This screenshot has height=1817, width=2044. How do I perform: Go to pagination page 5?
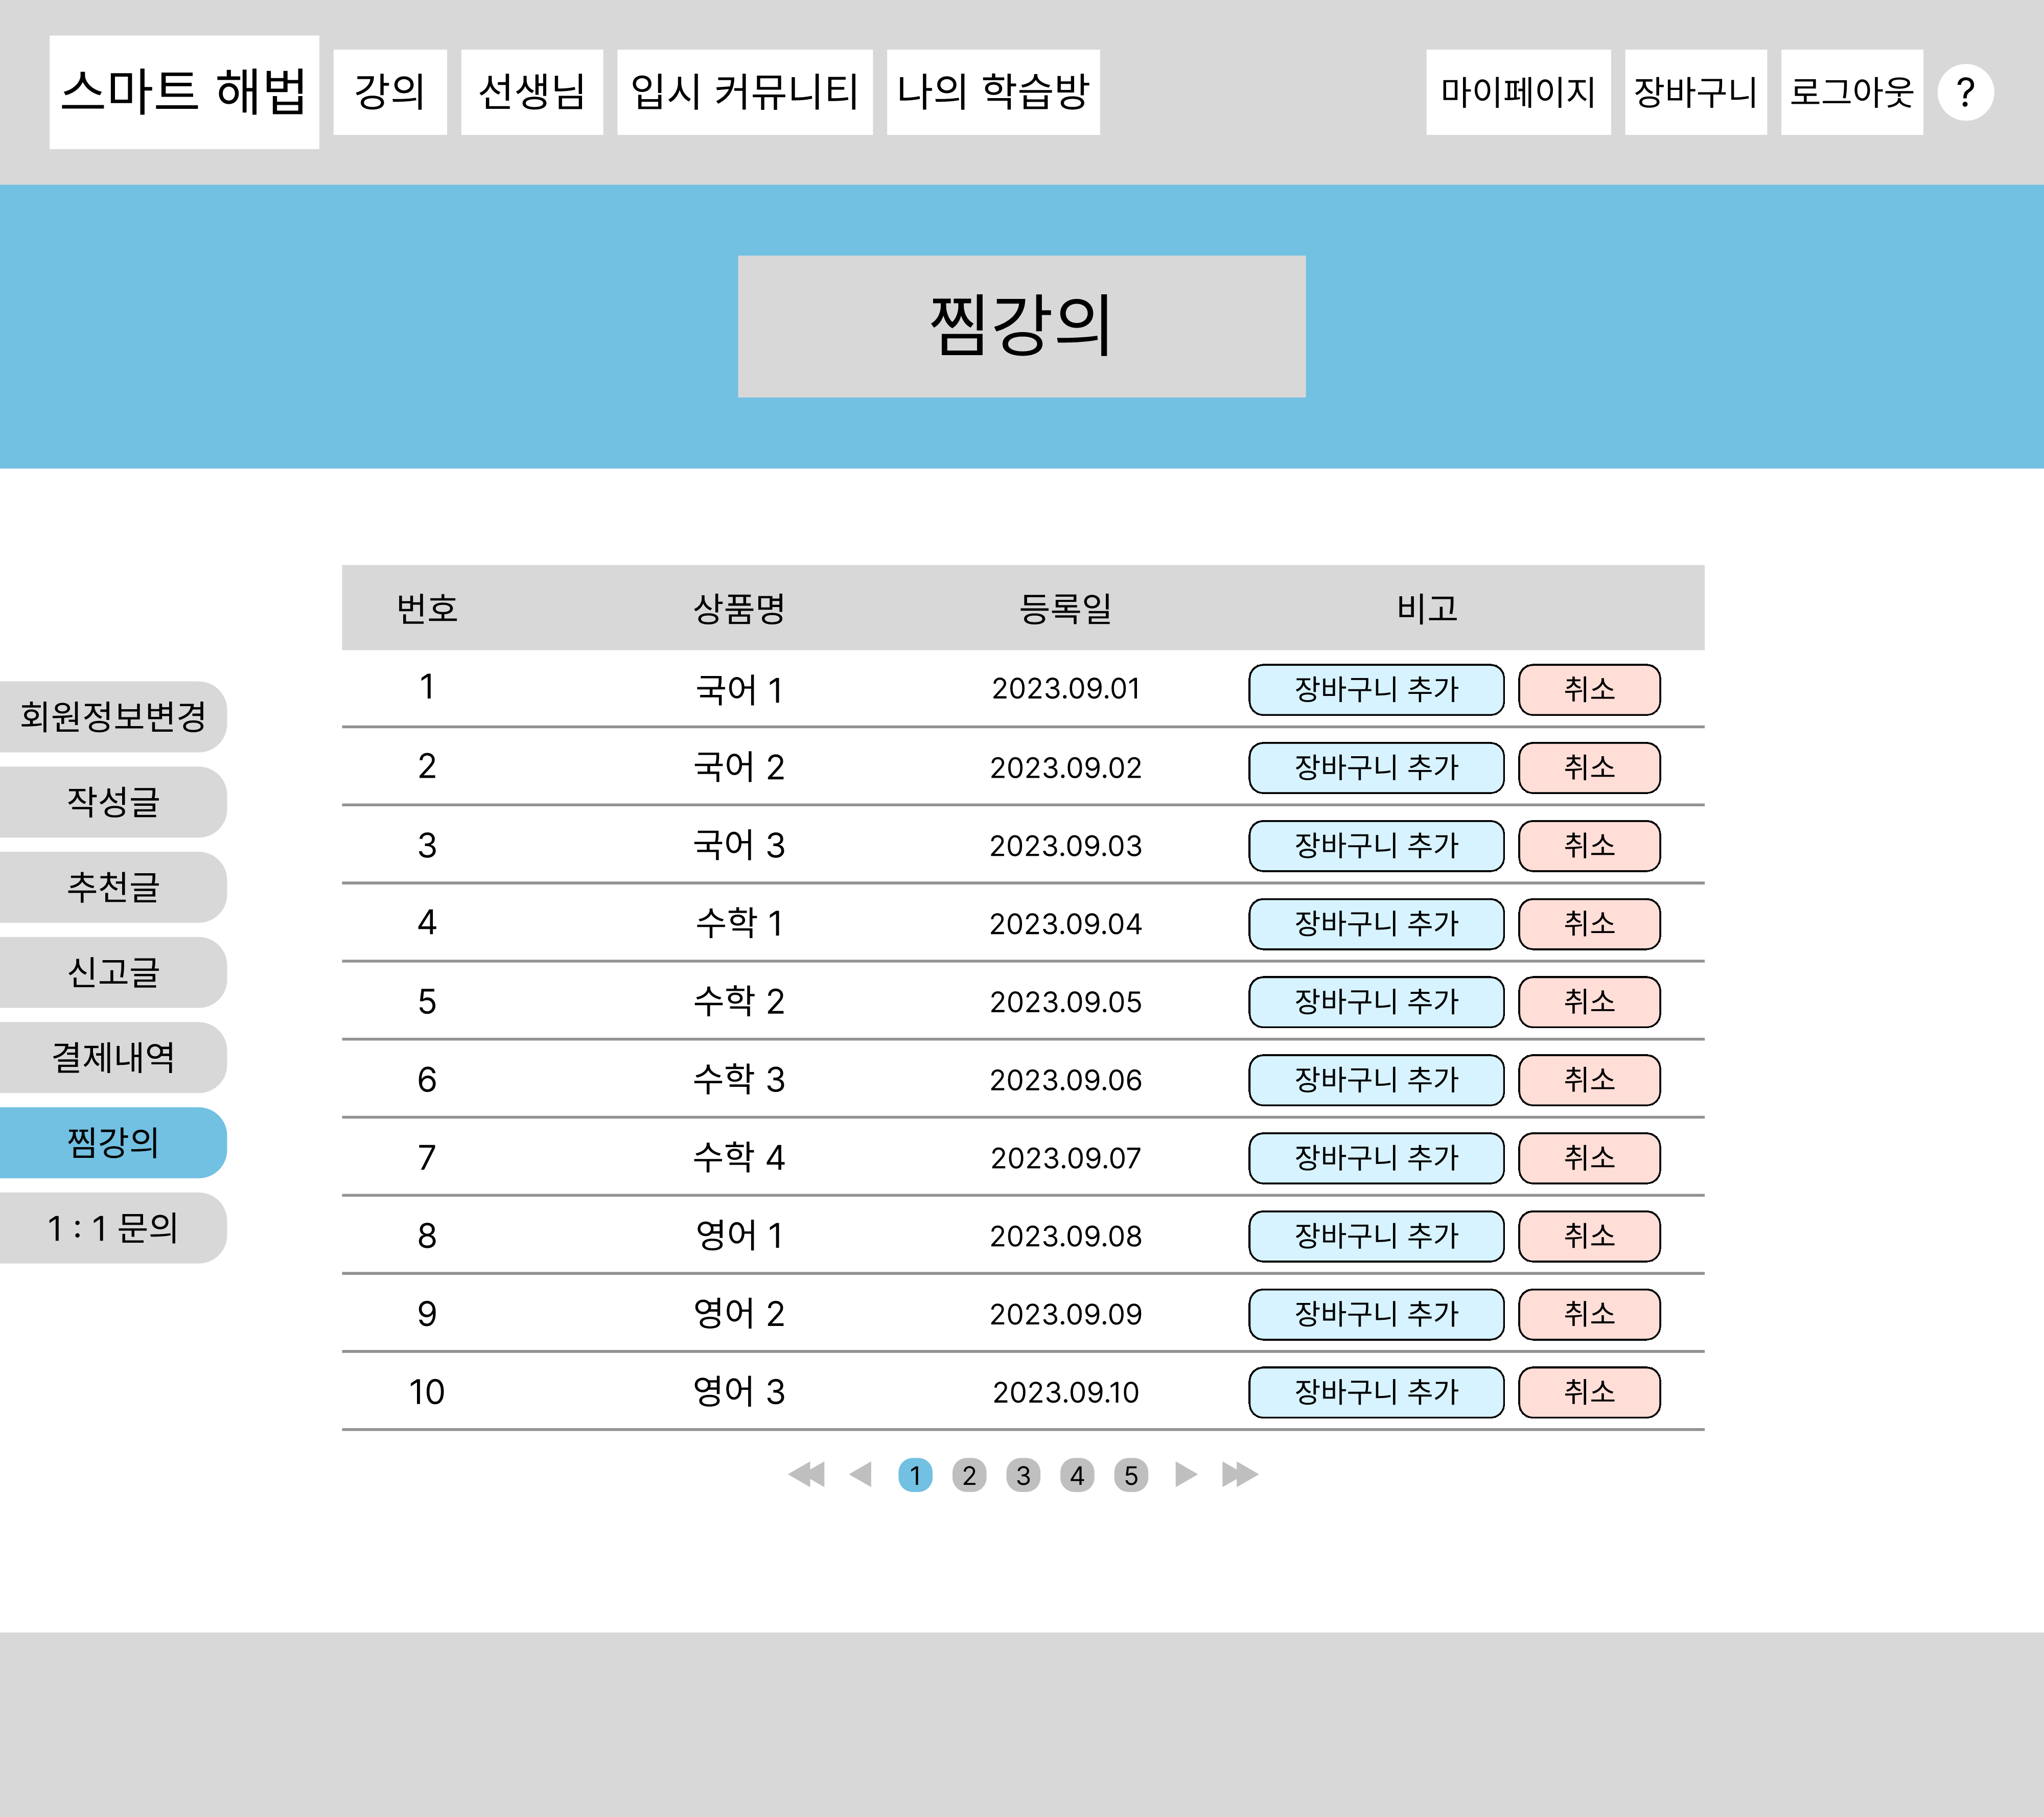tap(1130, 1475)
